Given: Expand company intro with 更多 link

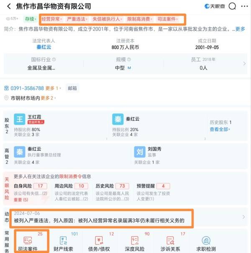Looking at the screenshot, I should pos(240,29).
